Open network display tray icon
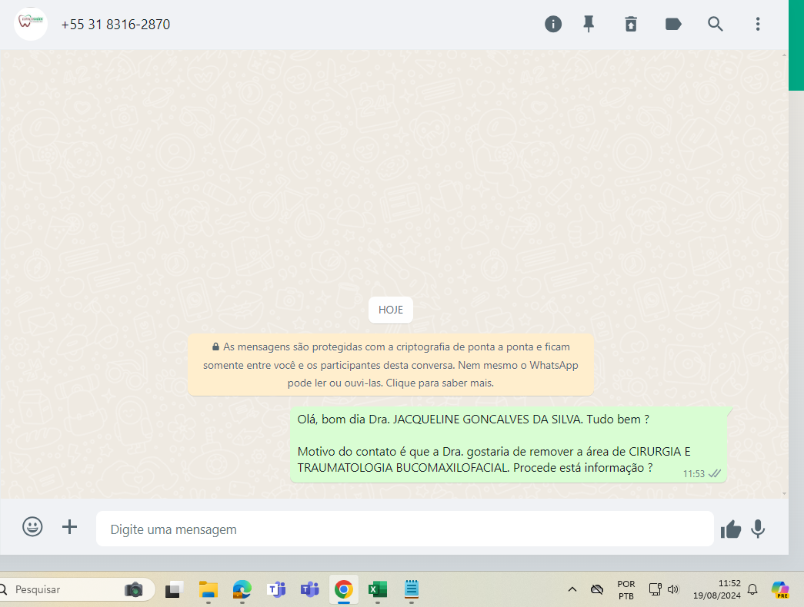The width and height of the screenshot is (804, 607). point(655,589)
